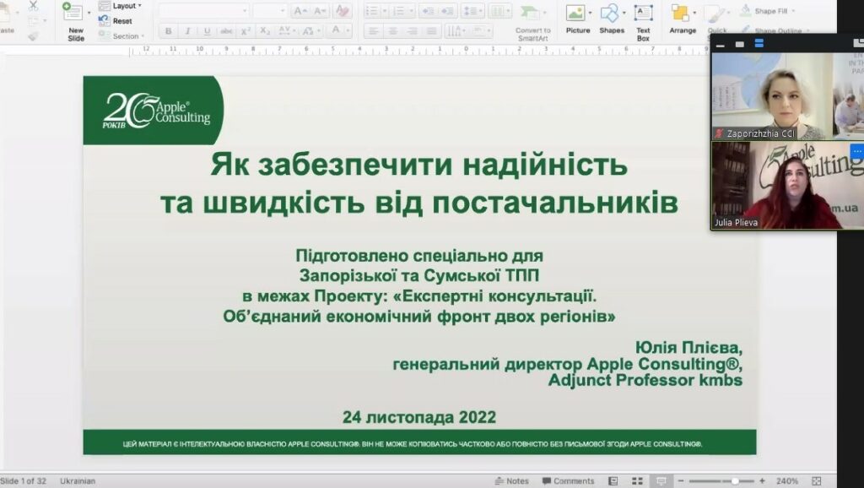
Task: Switch to Normal view
Action: pos(613,481)
